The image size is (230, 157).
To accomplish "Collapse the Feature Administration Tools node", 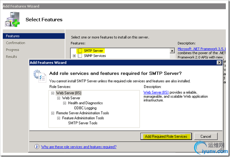I will click(59, 118).
